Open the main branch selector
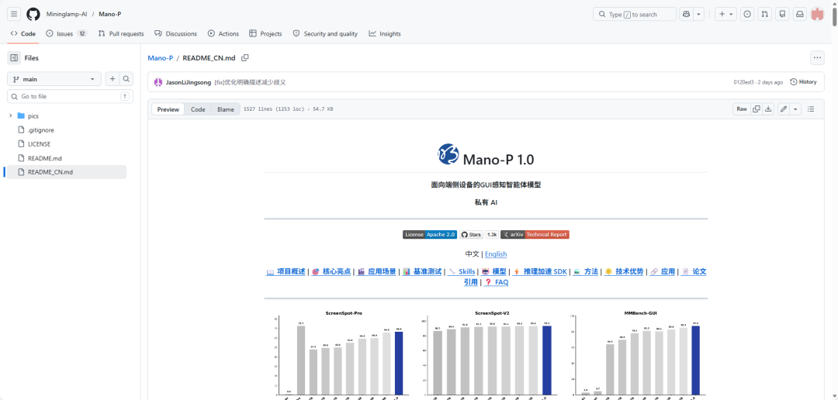The image size is (838, 400). point(54,79)
